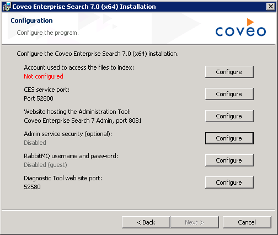Click 'Configure the program.' subtitle

47,33
